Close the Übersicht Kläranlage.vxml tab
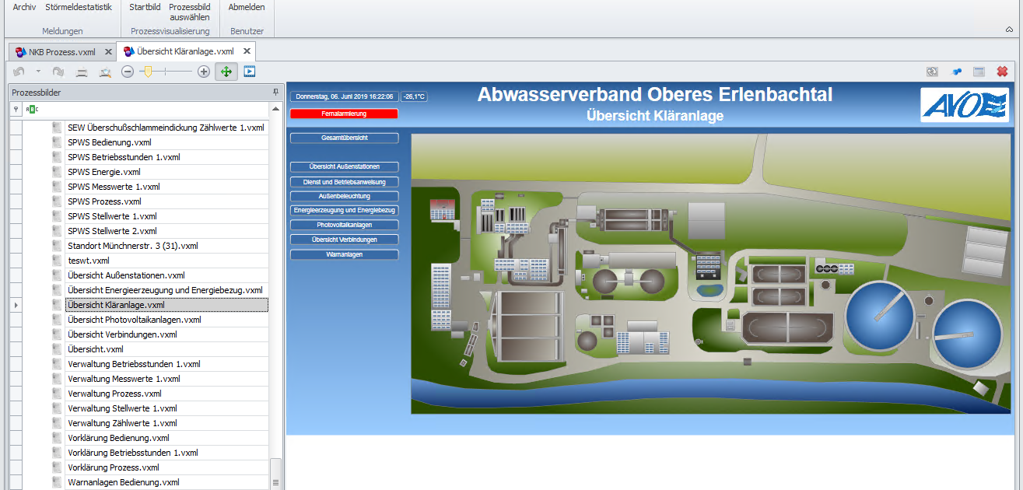Screen dimensions: 1023x490 pyautogui.click(x=247, y=51)
